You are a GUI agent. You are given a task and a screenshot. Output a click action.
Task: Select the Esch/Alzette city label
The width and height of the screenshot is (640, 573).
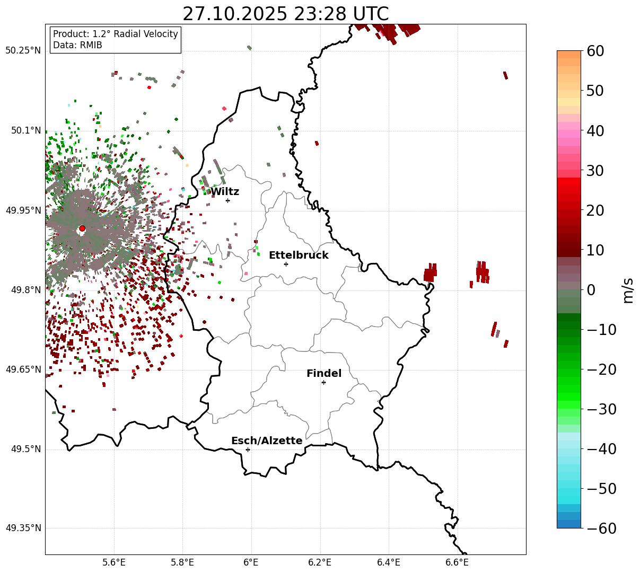267,441
